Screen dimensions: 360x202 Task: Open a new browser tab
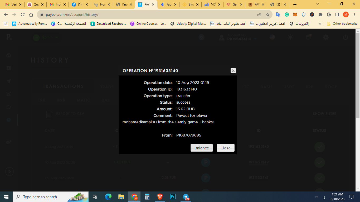(295, 4)
